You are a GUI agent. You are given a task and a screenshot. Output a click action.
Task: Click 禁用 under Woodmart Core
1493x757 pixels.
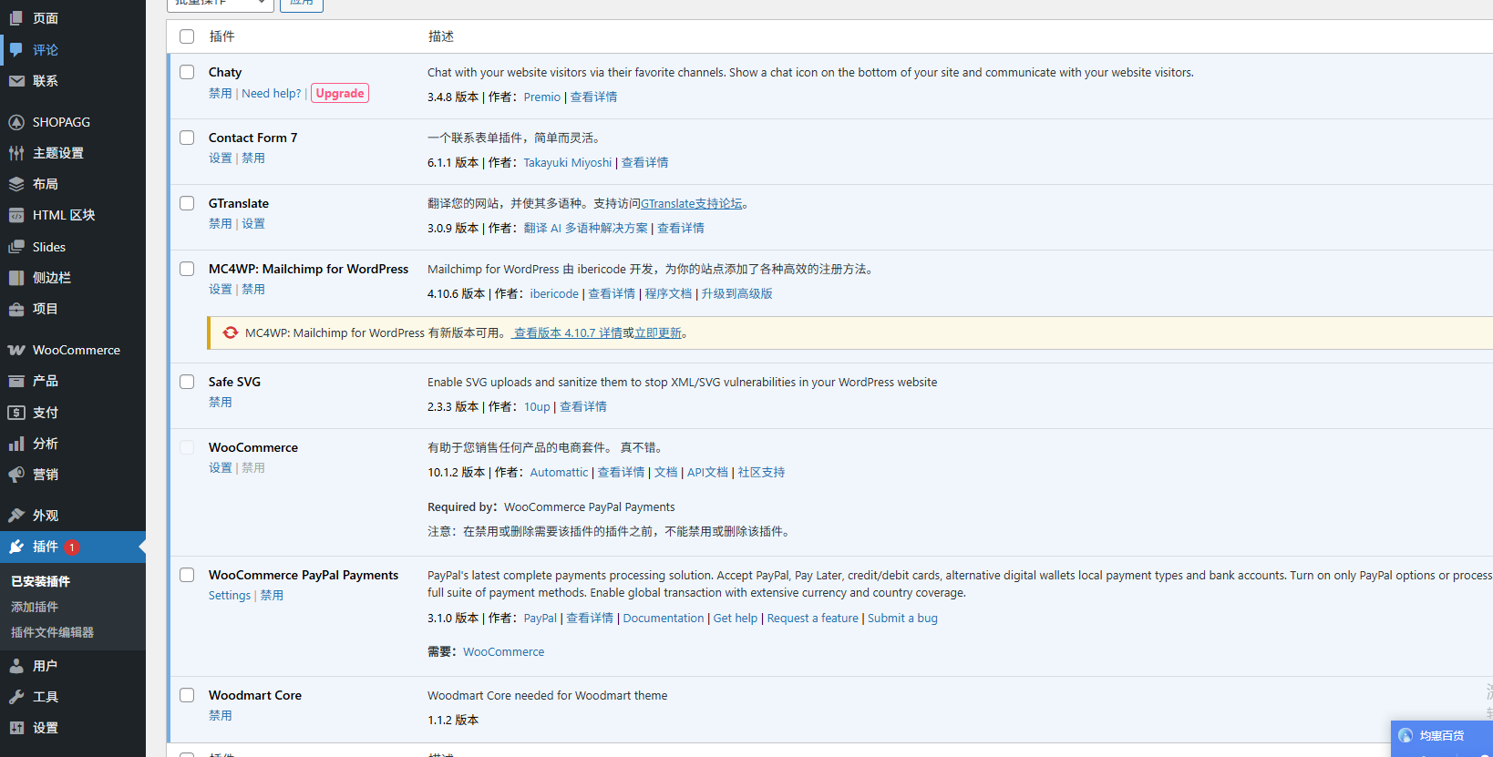pos(221,715)
